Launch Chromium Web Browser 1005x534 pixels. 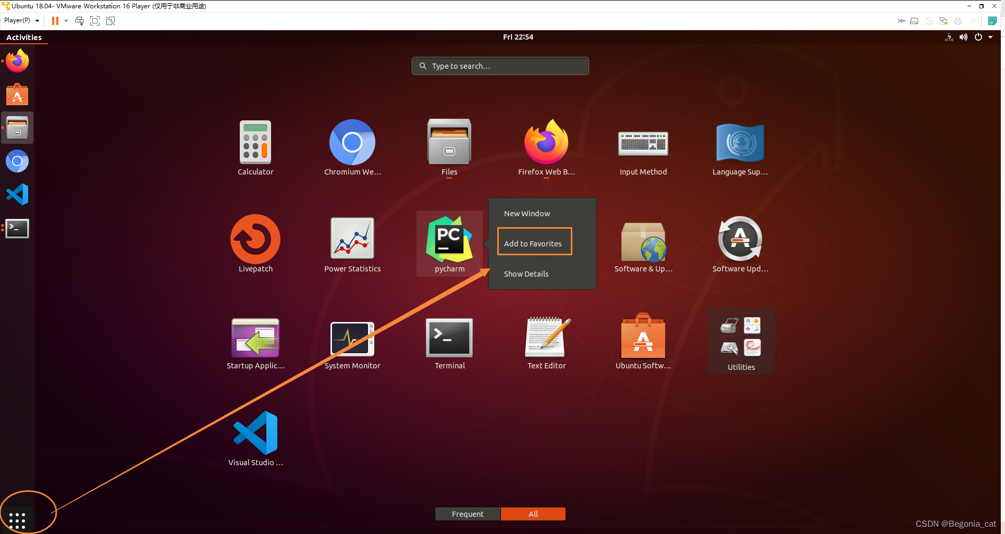point(352,141)
